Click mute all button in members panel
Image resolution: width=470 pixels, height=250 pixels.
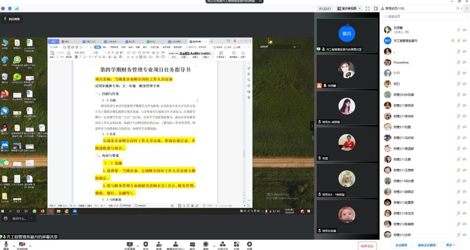tap(401, 245)
